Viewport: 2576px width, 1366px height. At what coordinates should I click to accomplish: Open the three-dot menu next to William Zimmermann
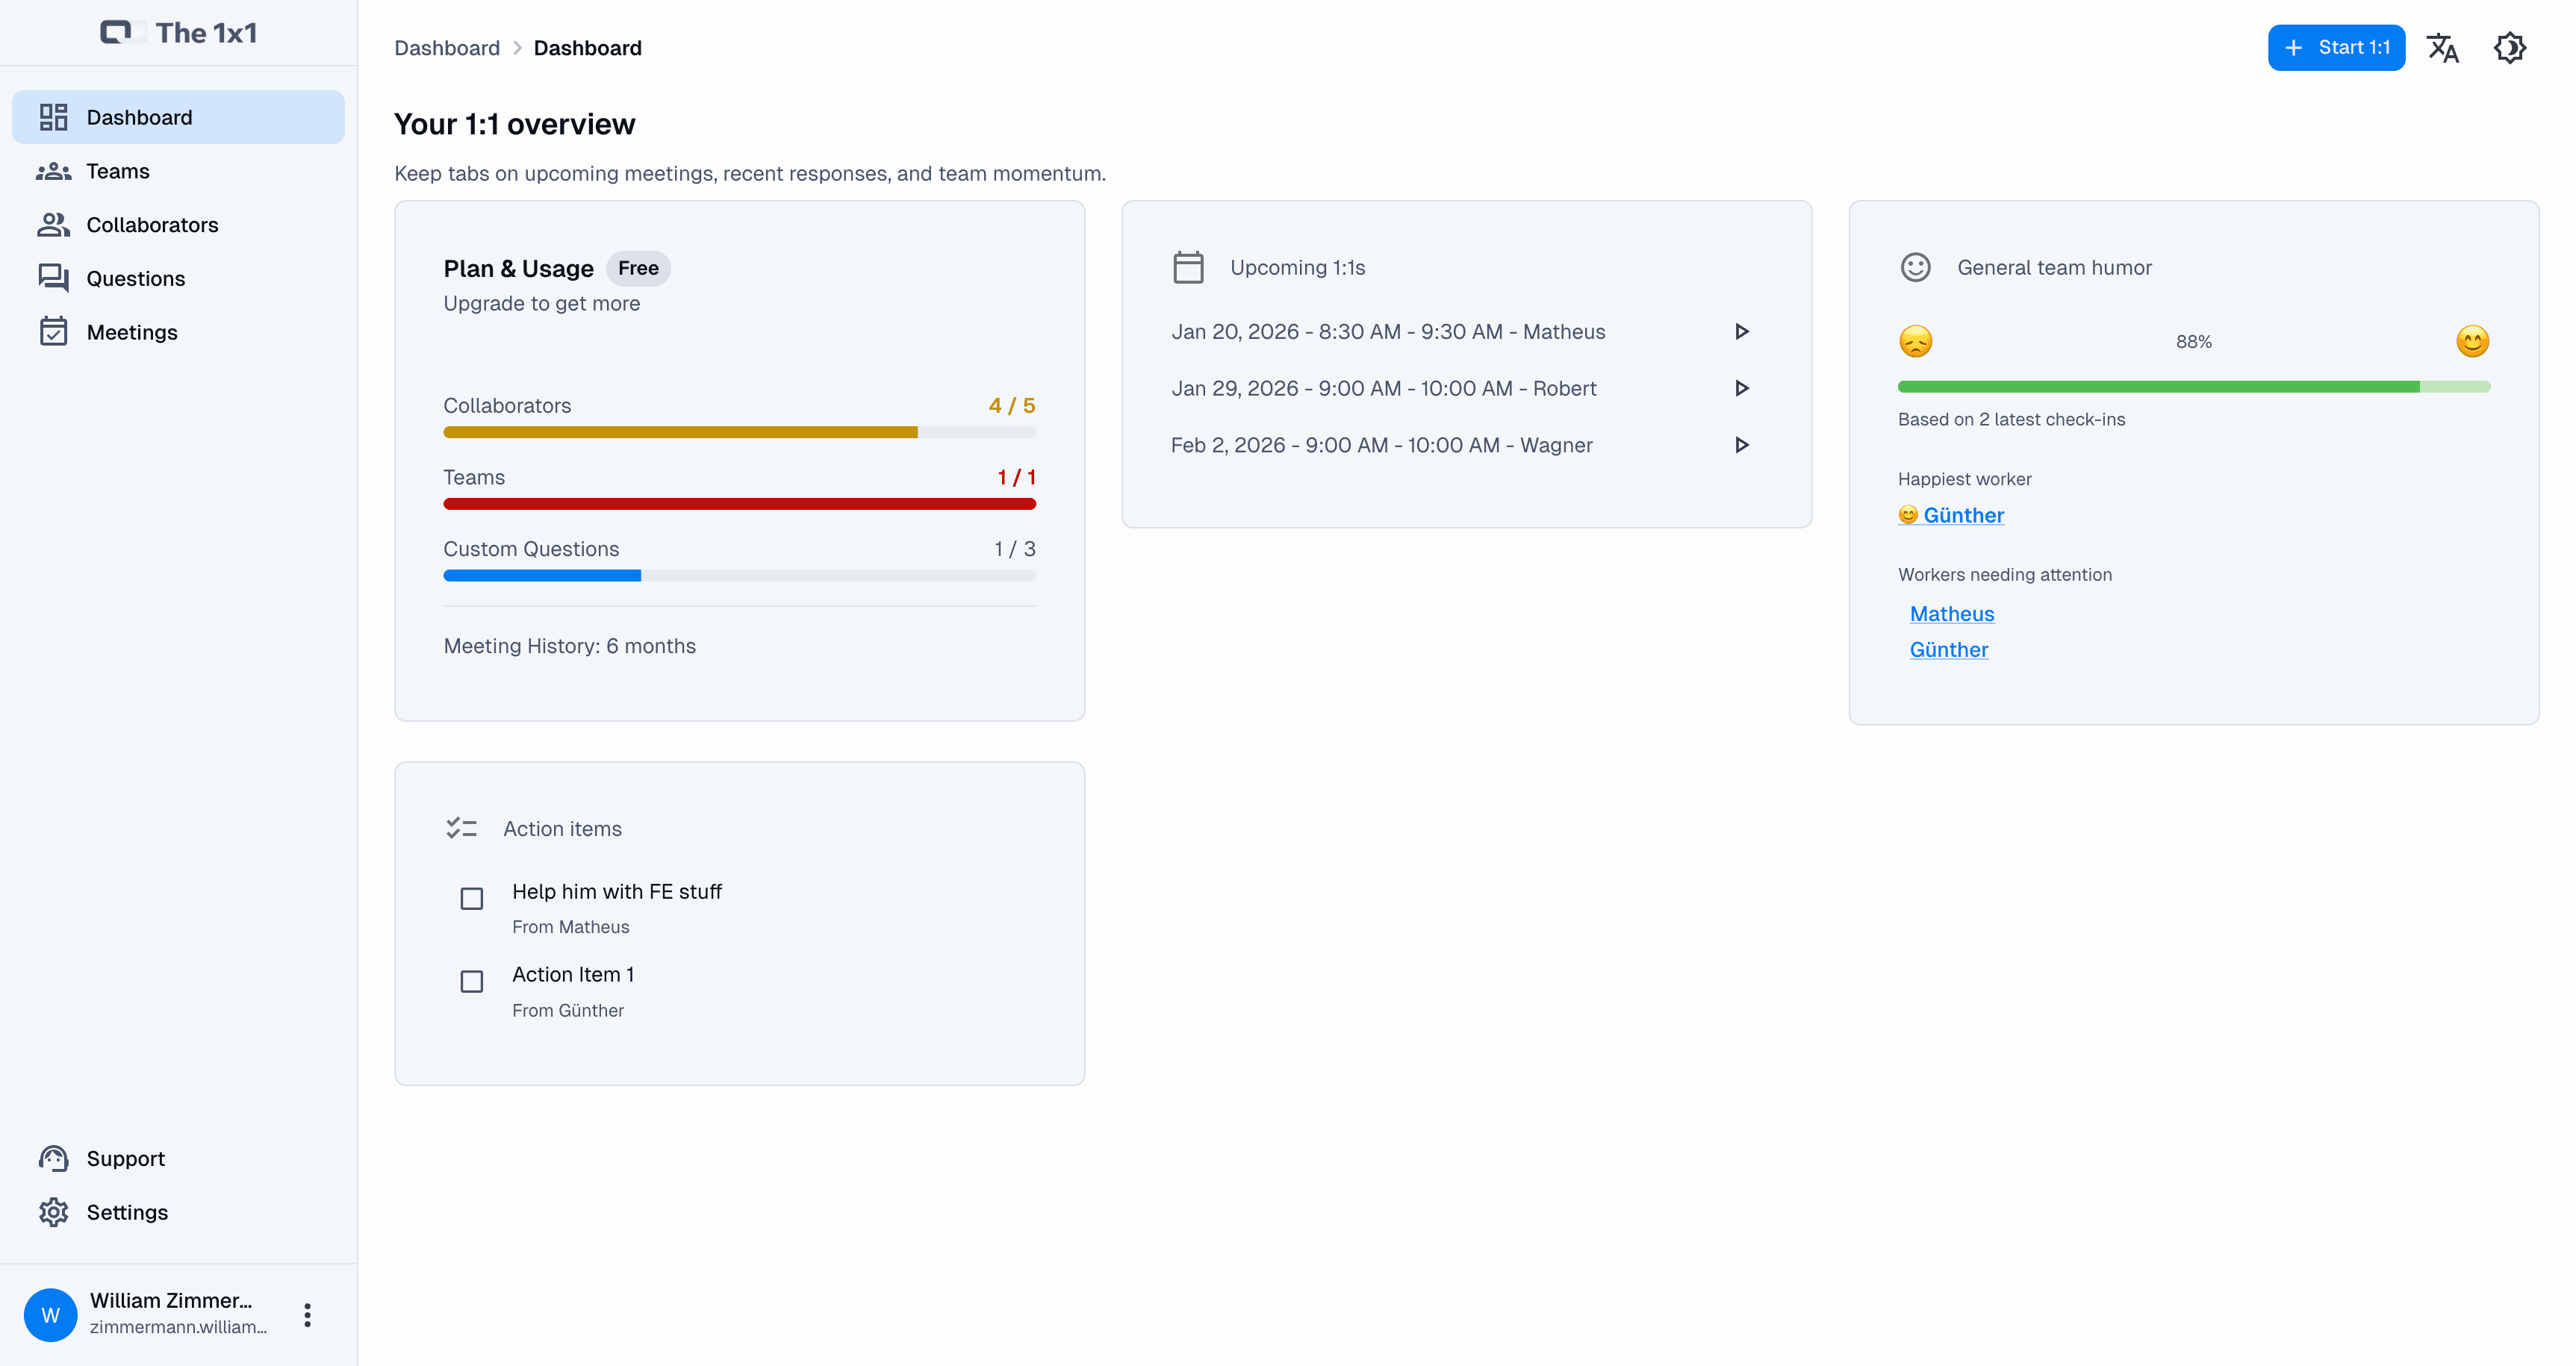(x=306, y=1314)
